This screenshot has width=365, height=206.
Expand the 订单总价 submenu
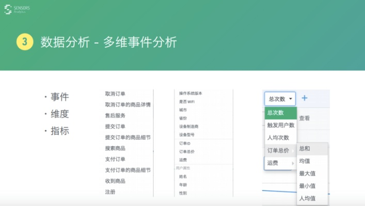pos(279,150)
